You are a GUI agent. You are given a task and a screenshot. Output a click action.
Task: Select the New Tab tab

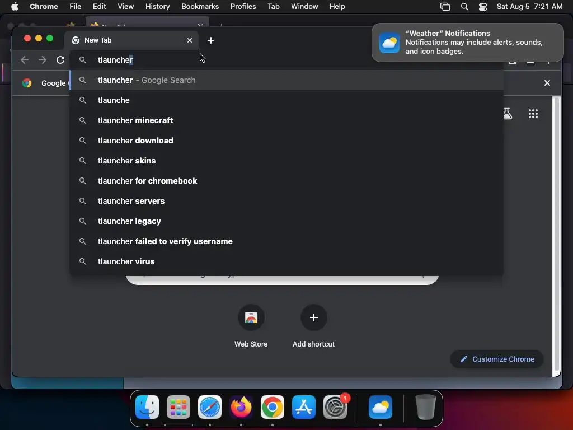131,40
